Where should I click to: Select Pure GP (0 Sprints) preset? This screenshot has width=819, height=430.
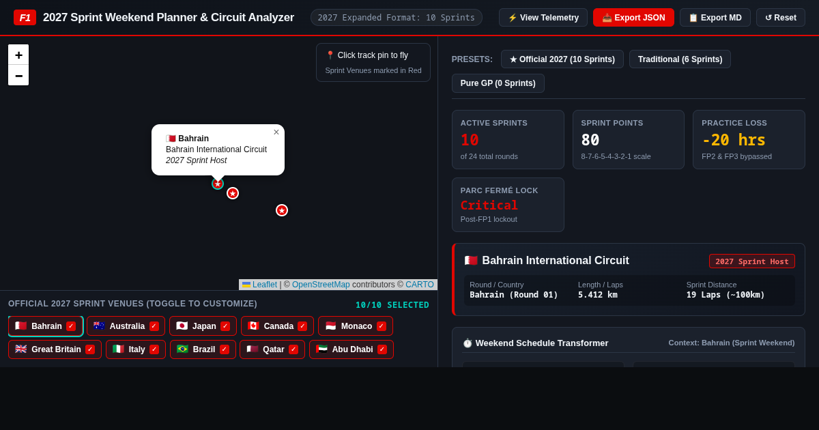coord(498,83)
